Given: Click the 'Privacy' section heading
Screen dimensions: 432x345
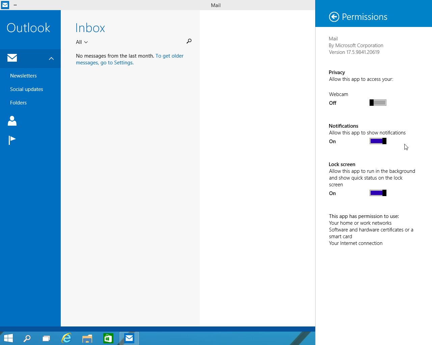Looking at the screenshot, I should click(x=337, y=72).
